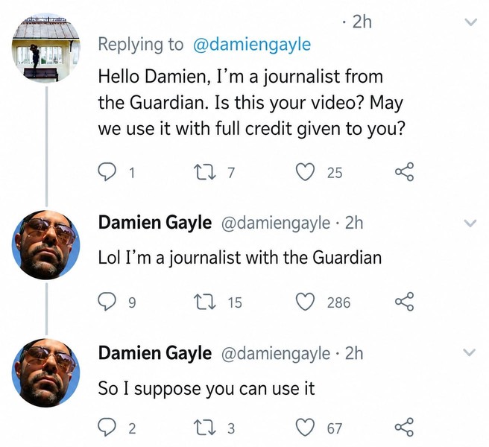Share the 'Is this your video?' tweet
This screenshot has height=447, width=489.
click(405, 172)
